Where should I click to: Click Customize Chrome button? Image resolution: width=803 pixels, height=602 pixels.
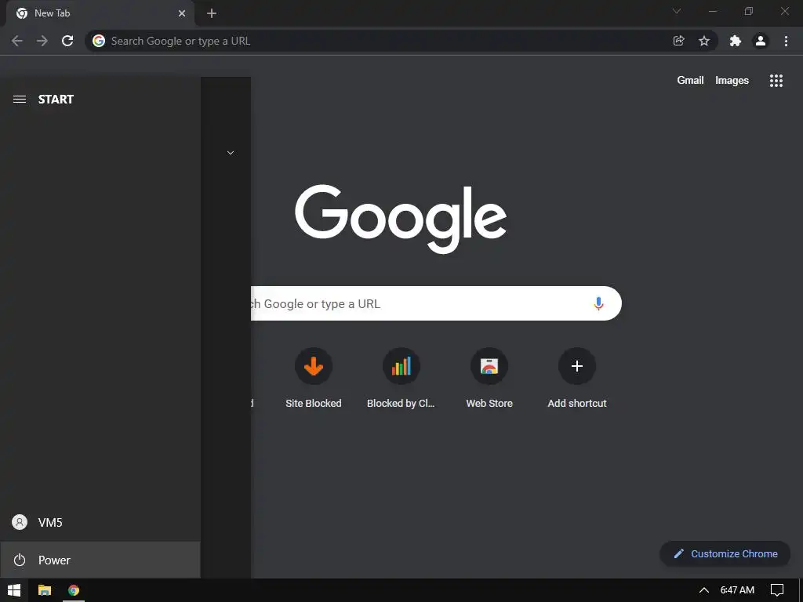725,554
